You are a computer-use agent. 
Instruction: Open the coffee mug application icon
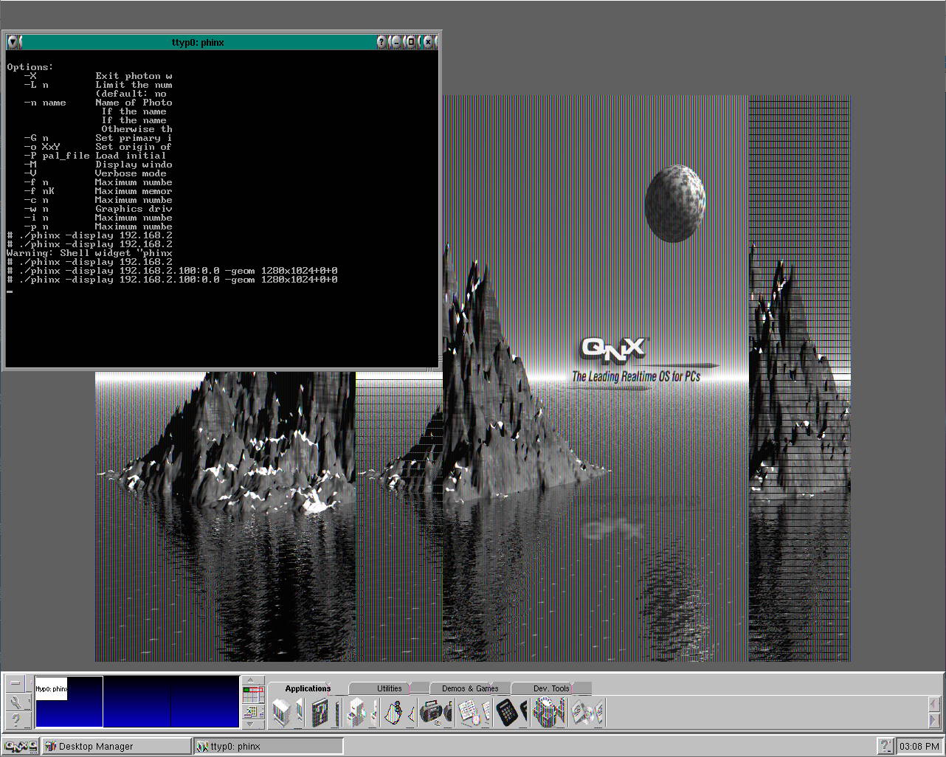(547, 713)
